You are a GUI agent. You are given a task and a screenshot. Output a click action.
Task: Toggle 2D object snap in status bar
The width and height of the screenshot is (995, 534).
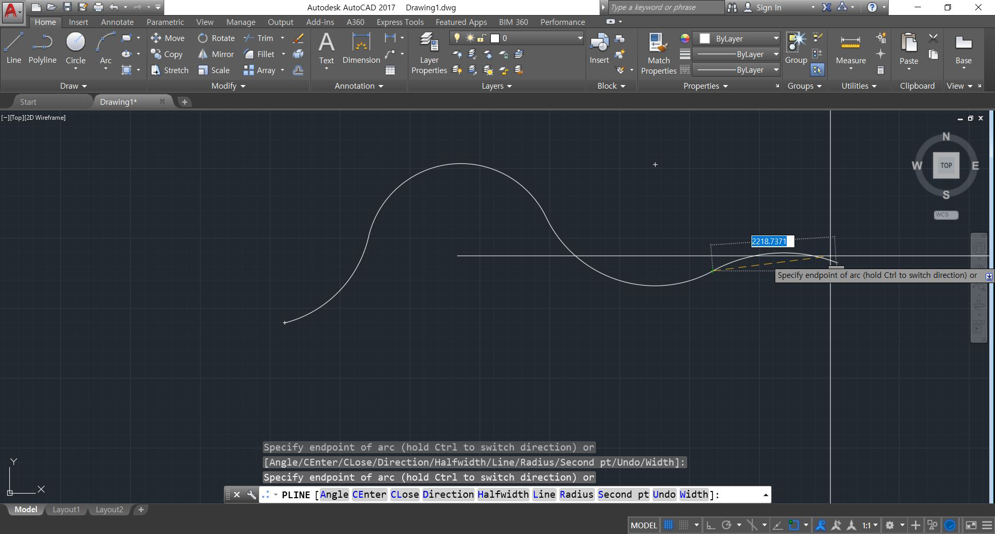coord(793,525)
